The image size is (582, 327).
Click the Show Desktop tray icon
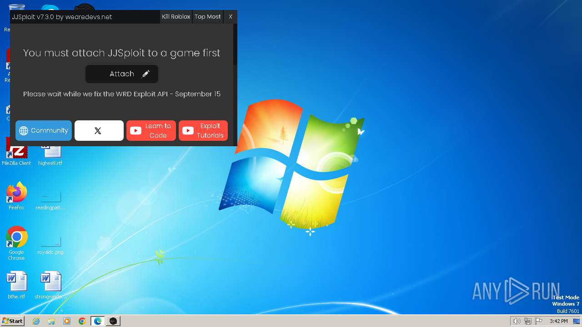(577, 321)
